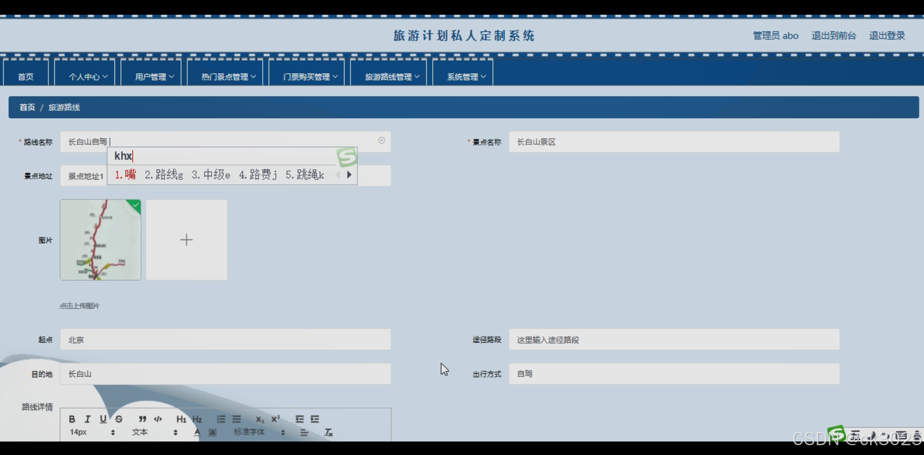Toggle strikethrough formatting in the editor
The height and width of the screenshot is (455, 924).
point(119,419)
